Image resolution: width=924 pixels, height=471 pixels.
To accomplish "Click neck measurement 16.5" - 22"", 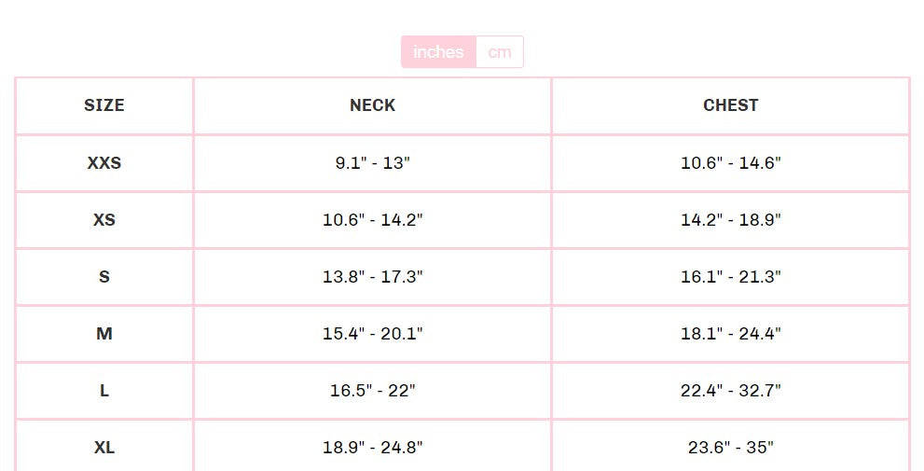I will [372, 391].
